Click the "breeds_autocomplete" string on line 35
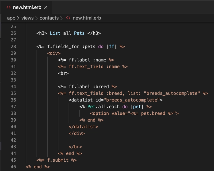The height and width of the screenshot is (171, 214). (x=172, y=93)
